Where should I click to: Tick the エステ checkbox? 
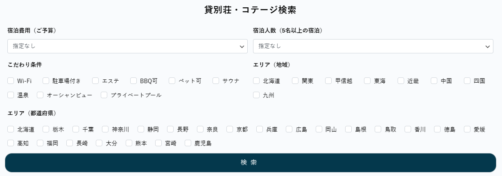[95, 81]
